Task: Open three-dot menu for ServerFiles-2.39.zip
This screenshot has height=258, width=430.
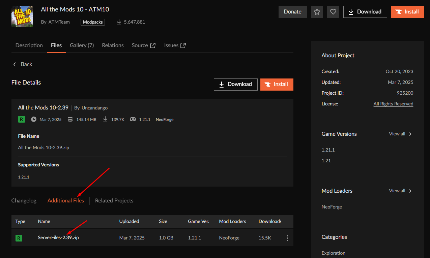Action: 287,238
